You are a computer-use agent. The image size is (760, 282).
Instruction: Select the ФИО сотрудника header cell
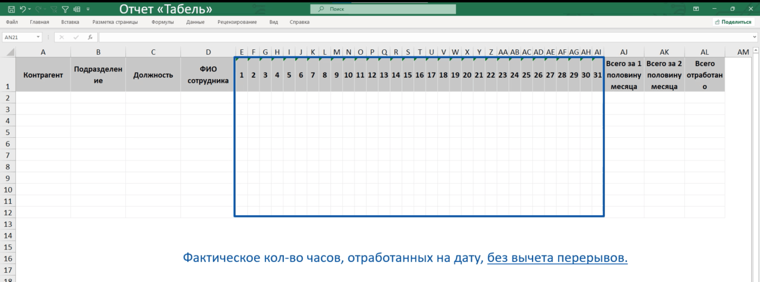(208, 75)
